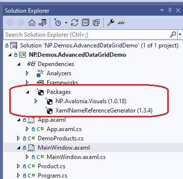Toggle Show All Files icon
The width and height of the screenshot is (183, 179).
point(96,22)
